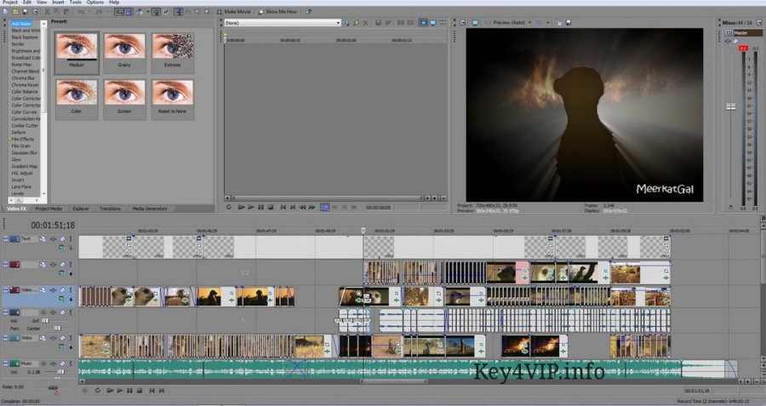Click the Show Me How button
The height and width of the screenshot is (406, 766).
click(277, 11)
